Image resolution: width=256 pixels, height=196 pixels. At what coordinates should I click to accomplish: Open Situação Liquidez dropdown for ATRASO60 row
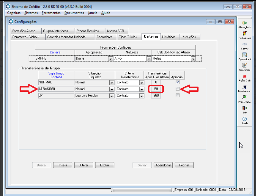tap(112, 89)
